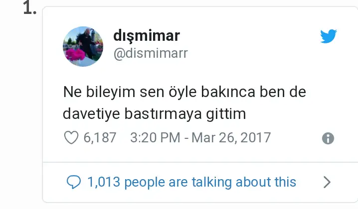Image resolution: width=358 pixels, height=209 pixels.
Task: Open '1,013 people are talking about this'
Action: (192, 182)
